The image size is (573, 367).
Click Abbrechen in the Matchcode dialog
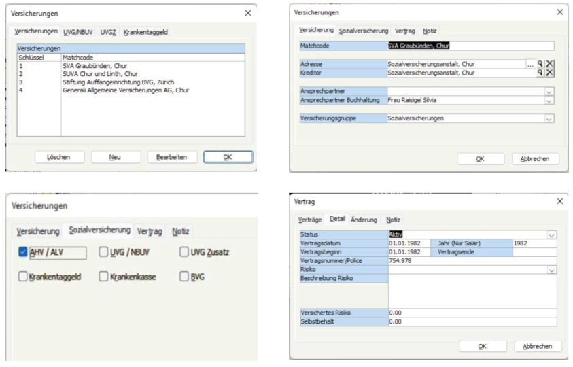[x=535, y=159]
